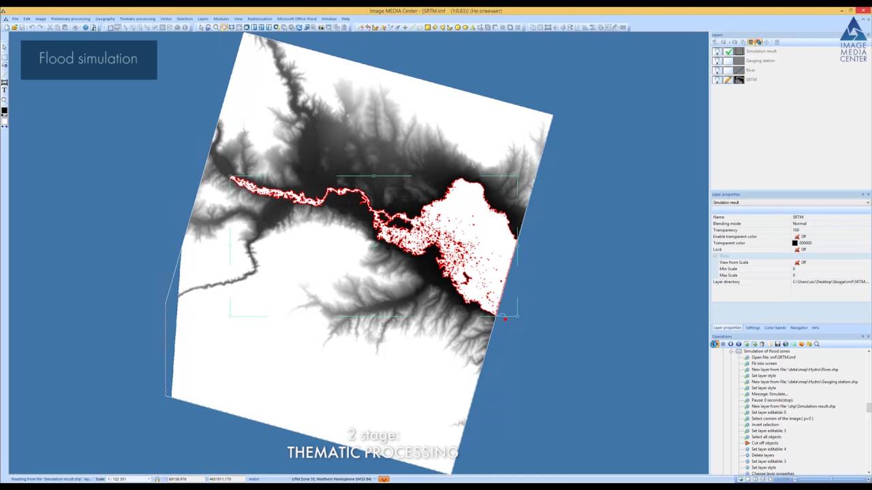Click the folder icon in Operations toolbar
This screenshot has width=872, height=490.
click(x=809, y=344)
